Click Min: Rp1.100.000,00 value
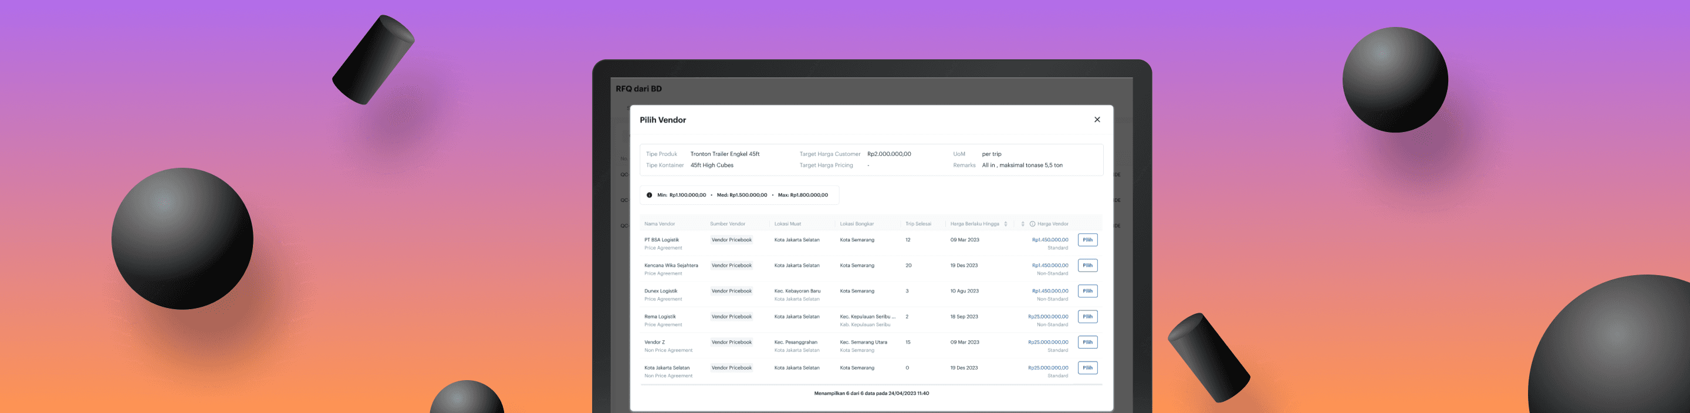Image resolution: width=1690 pixels, height=413 pixels. (682, 195)
